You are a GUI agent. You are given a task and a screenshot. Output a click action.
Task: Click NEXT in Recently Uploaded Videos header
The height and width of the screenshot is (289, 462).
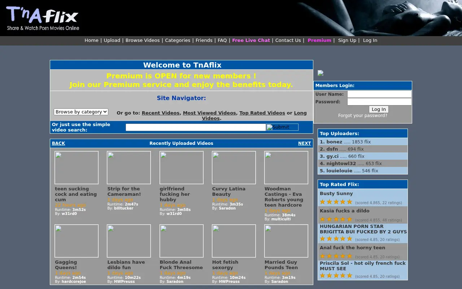[305, 143]
